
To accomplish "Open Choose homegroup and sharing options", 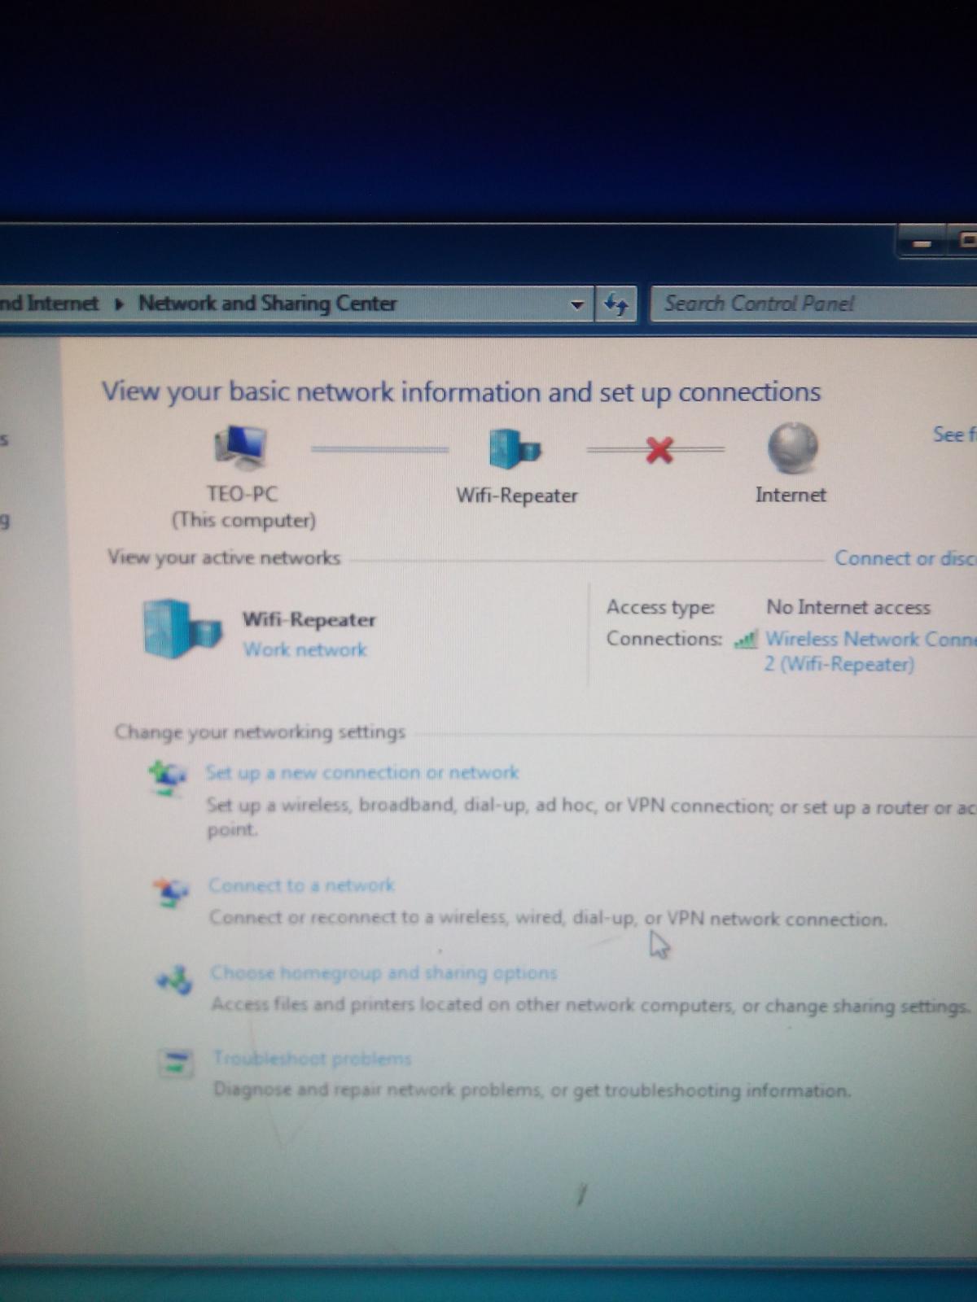I will coord(383,972).
